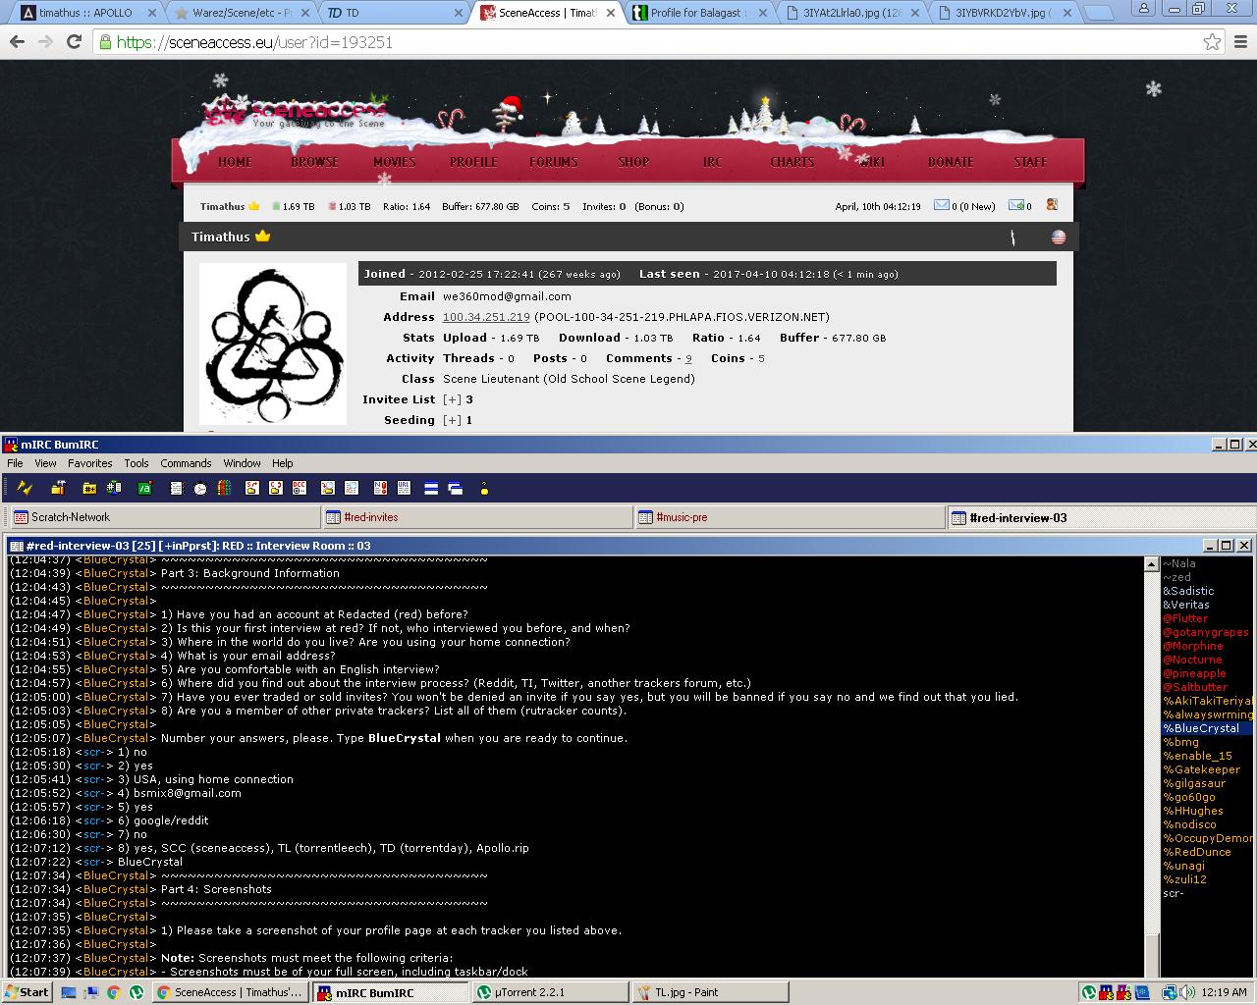This screenshot has height=1005, width=1257.
Task: Click the mIRC Connect lightning bolt icon
Action: 26,488
